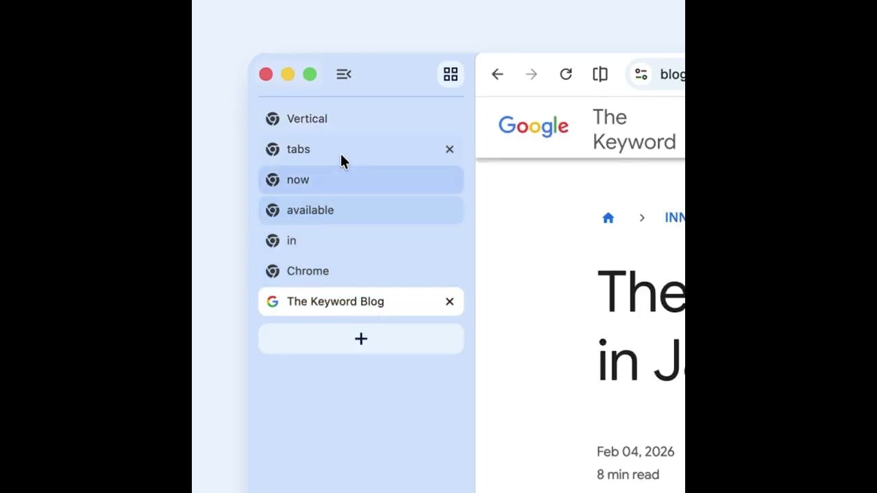877x493 pixels.
Task: Click the back navigation arrow
Action: (x=497, y=74)
